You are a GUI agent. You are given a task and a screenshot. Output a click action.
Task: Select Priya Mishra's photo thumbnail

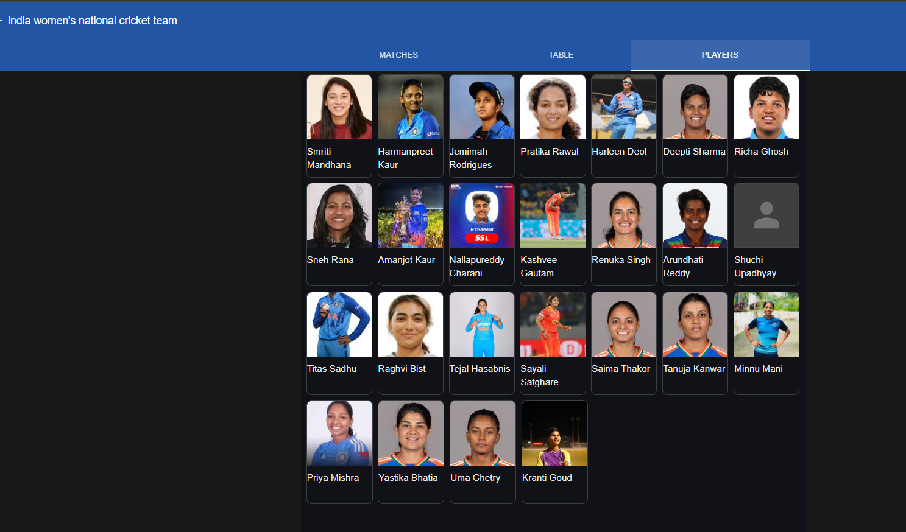tap(339, 433)
